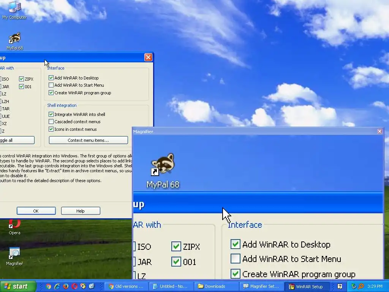
Task: Launch the media player from Quick Launch
Action: [x=83, y=286]
